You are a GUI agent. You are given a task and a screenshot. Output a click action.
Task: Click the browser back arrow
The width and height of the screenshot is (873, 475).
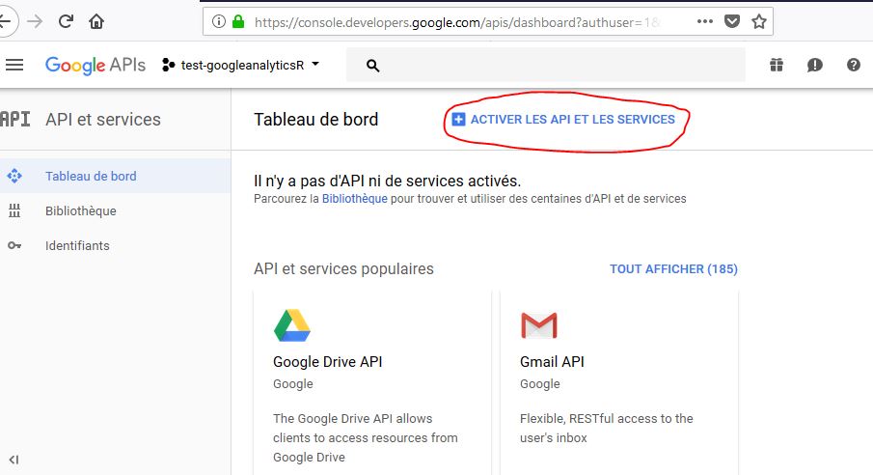[6, 22]
